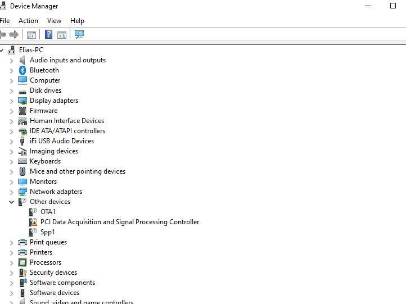Expand the Monitors category arrow
The width and height of the screenshot is (406, 304).
[11, 182]
